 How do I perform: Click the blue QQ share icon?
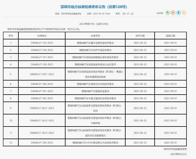[x=178, y=13]
